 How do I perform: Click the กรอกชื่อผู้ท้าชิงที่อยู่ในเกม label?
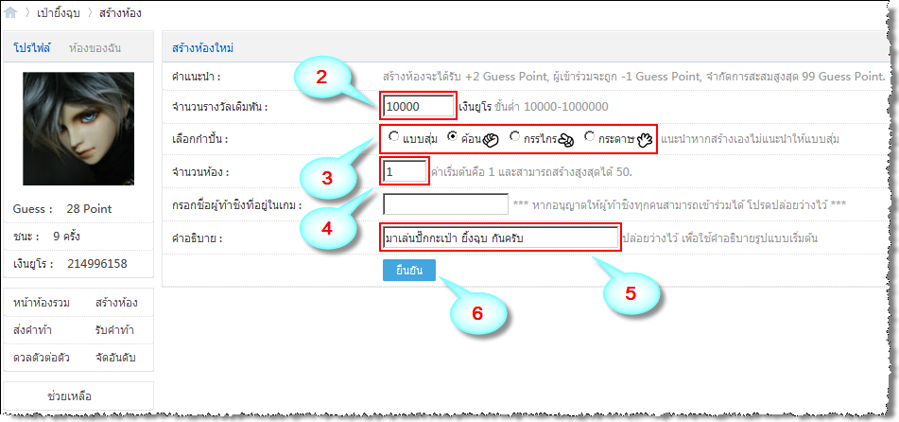tap(236, 204)
